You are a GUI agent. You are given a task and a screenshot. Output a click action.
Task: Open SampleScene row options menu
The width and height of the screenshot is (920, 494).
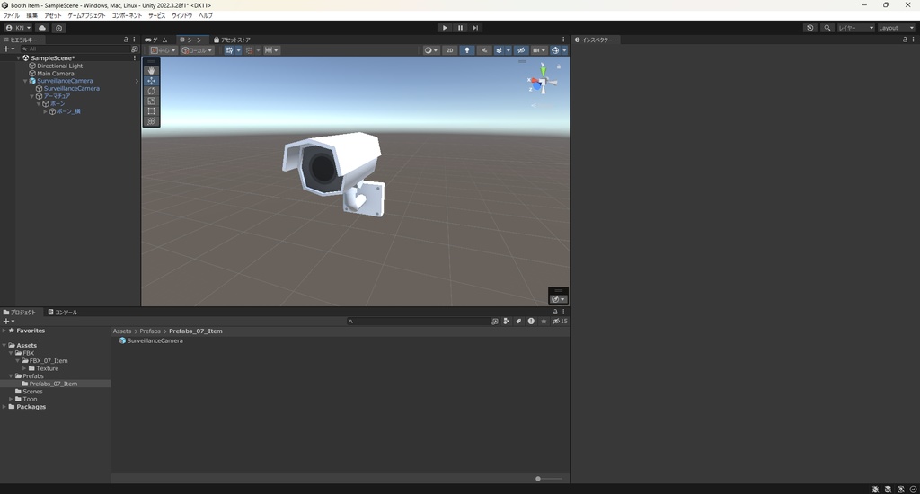pos(135,58)
